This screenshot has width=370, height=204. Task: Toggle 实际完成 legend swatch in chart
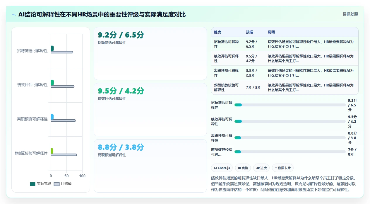point(32,184)
